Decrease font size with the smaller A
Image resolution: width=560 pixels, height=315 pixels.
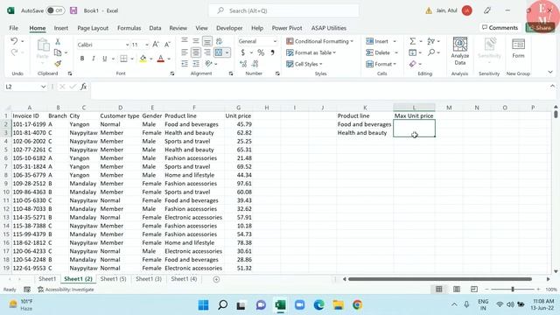(x=167, y=45)
